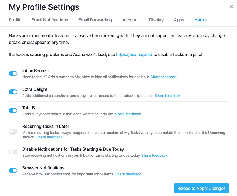Enable Disable Notifications for Tasks toggle
This screenshot has width=237, height=196.
(13, 152)
